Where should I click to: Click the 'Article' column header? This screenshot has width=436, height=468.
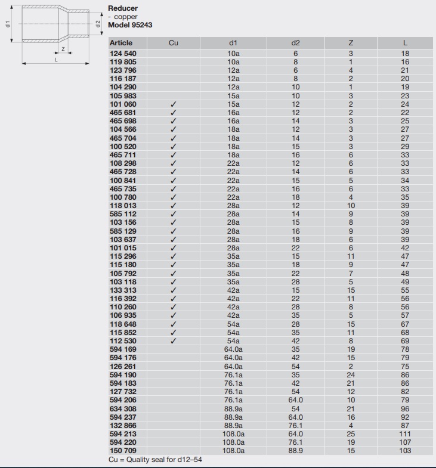click(x=121, y=43)
